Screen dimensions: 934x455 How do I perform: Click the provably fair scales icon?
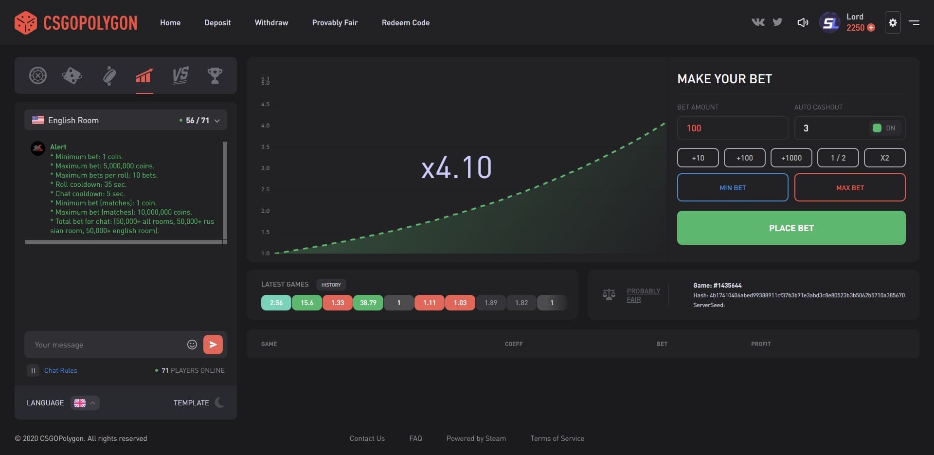[609, 295]
